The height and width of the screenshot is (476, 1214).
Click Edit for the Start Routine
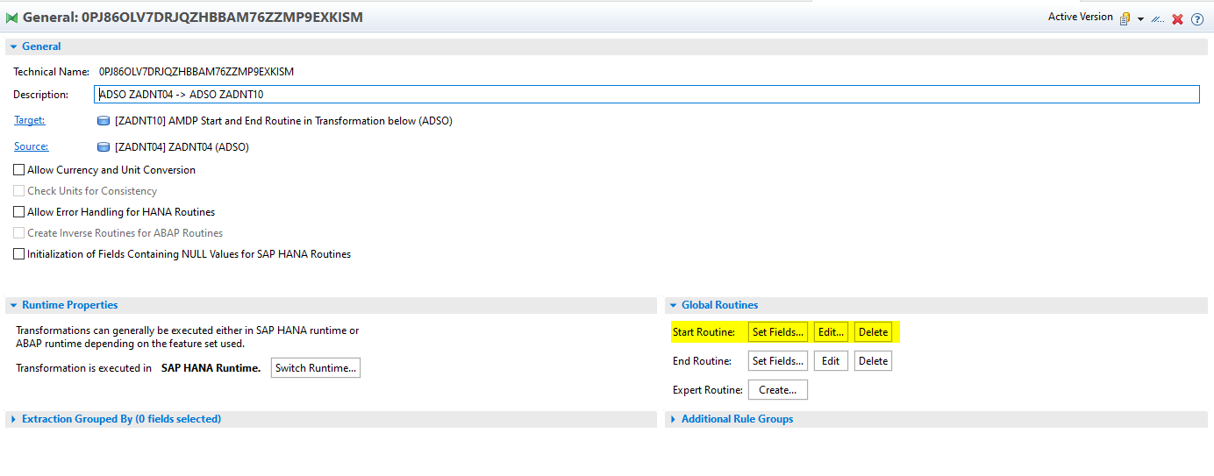click(830, 332)
